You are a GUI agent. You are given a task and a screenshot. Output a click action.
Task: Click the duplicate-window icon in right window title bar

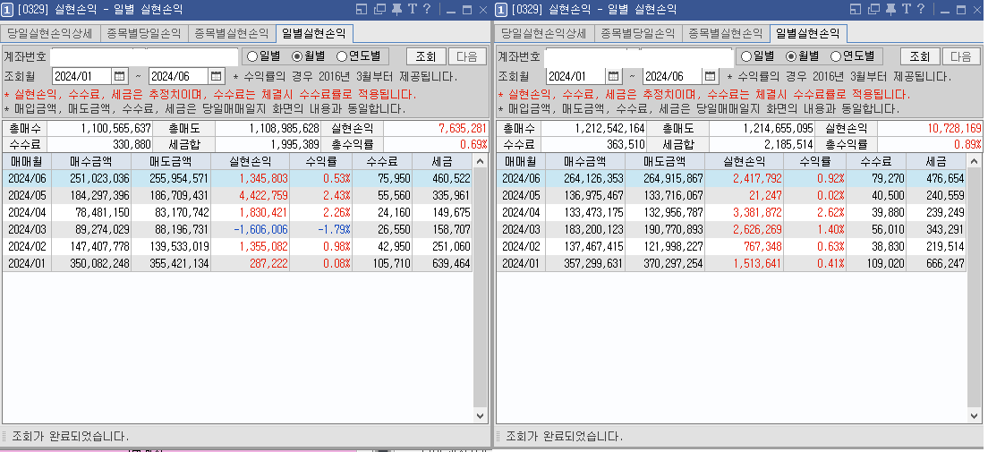(873, 10)
